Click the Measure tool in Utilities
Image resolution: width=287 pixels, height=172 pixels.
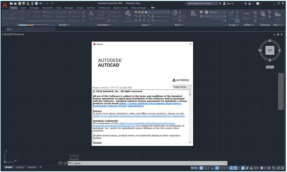pos(246,15)
